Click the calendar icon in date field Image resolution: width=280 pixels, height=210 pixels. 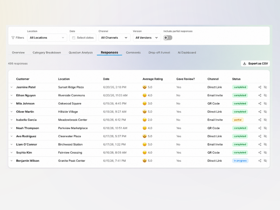73,38
